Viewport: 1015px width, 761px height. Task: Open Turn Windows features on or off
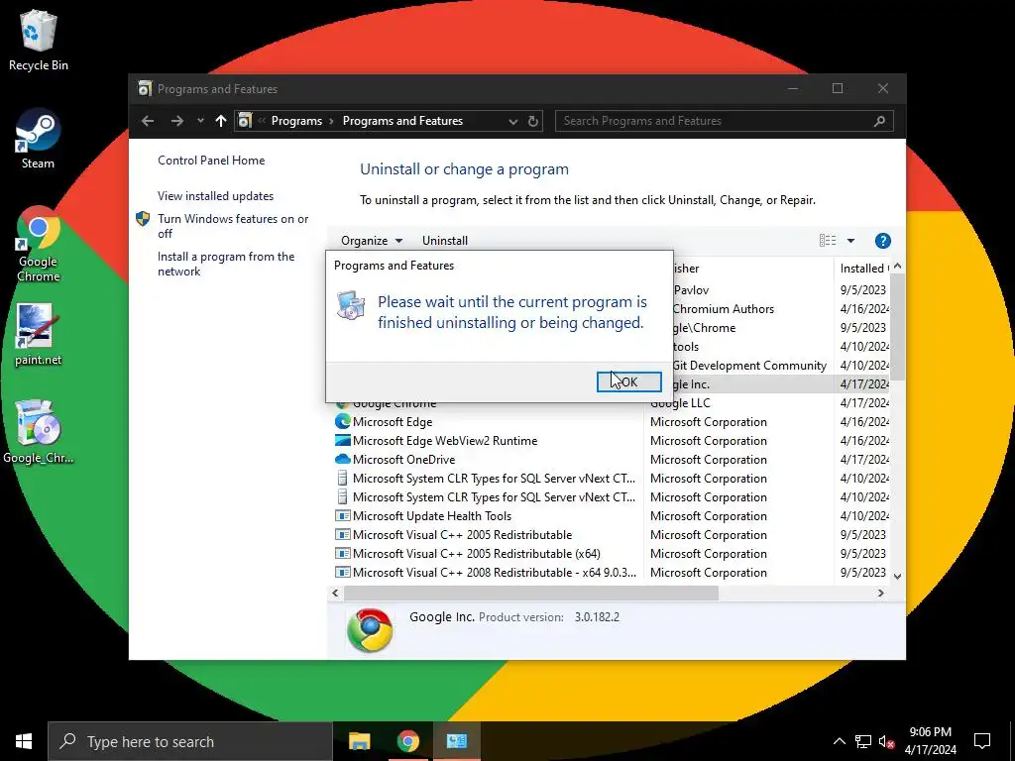pos(233,226)
